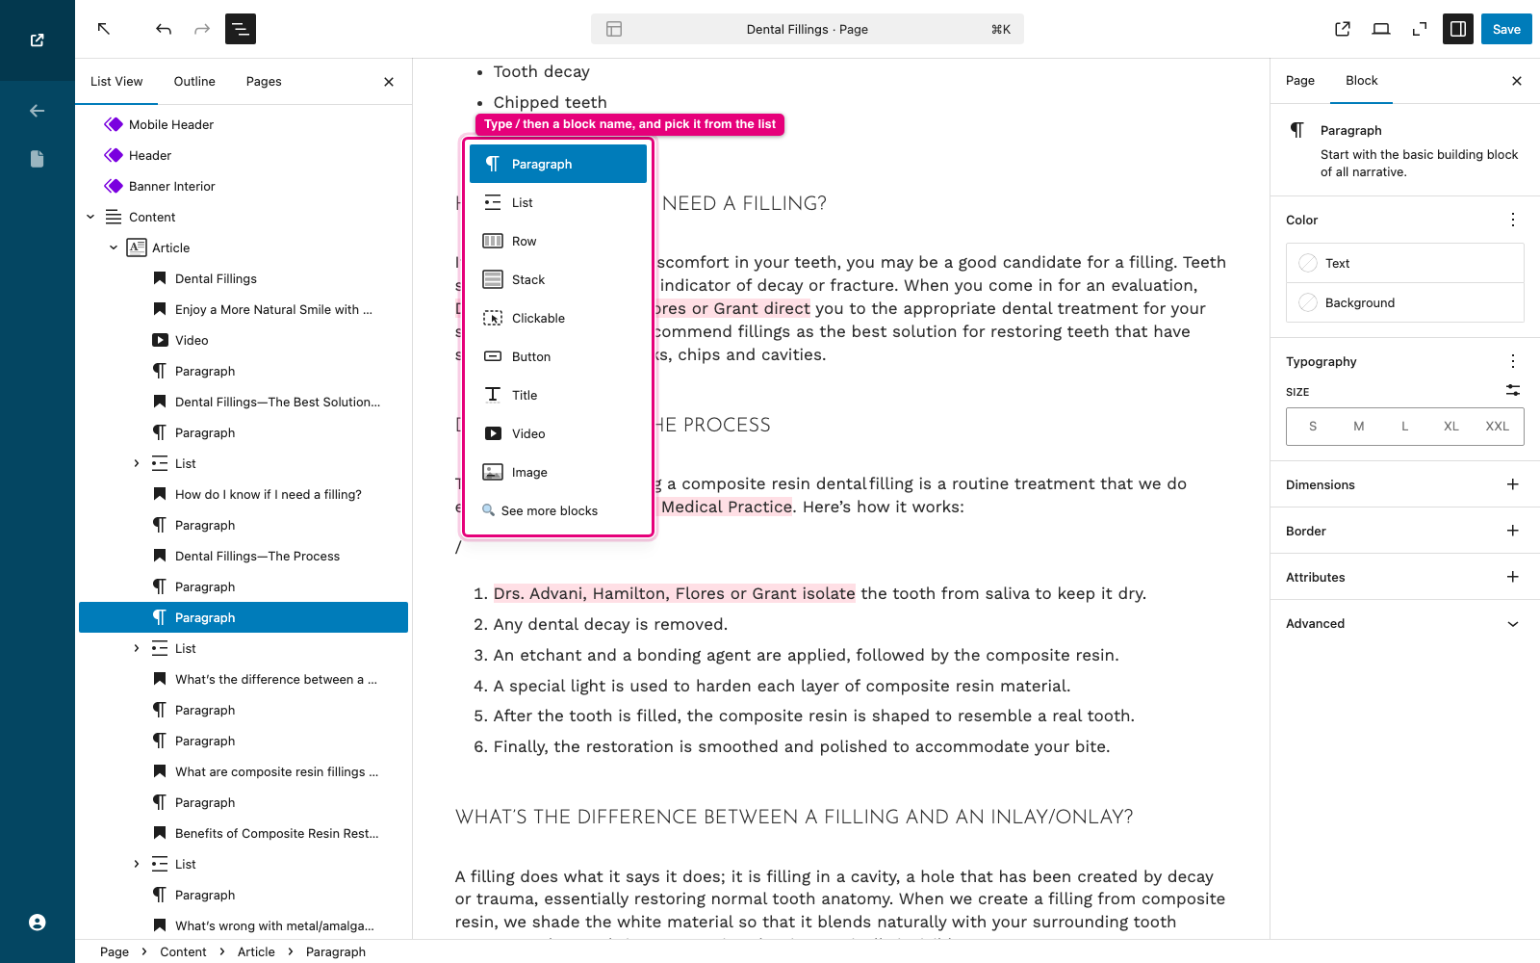Add Dimensions options with plus icon
The height and width of the screenshot is (963, 1540).
pos(1513,484)
